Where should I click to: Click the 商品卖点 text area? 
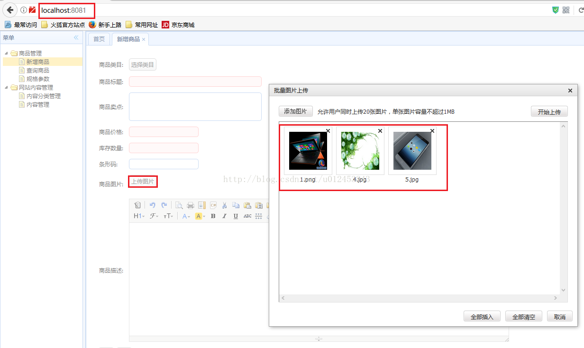click(195, 107)
